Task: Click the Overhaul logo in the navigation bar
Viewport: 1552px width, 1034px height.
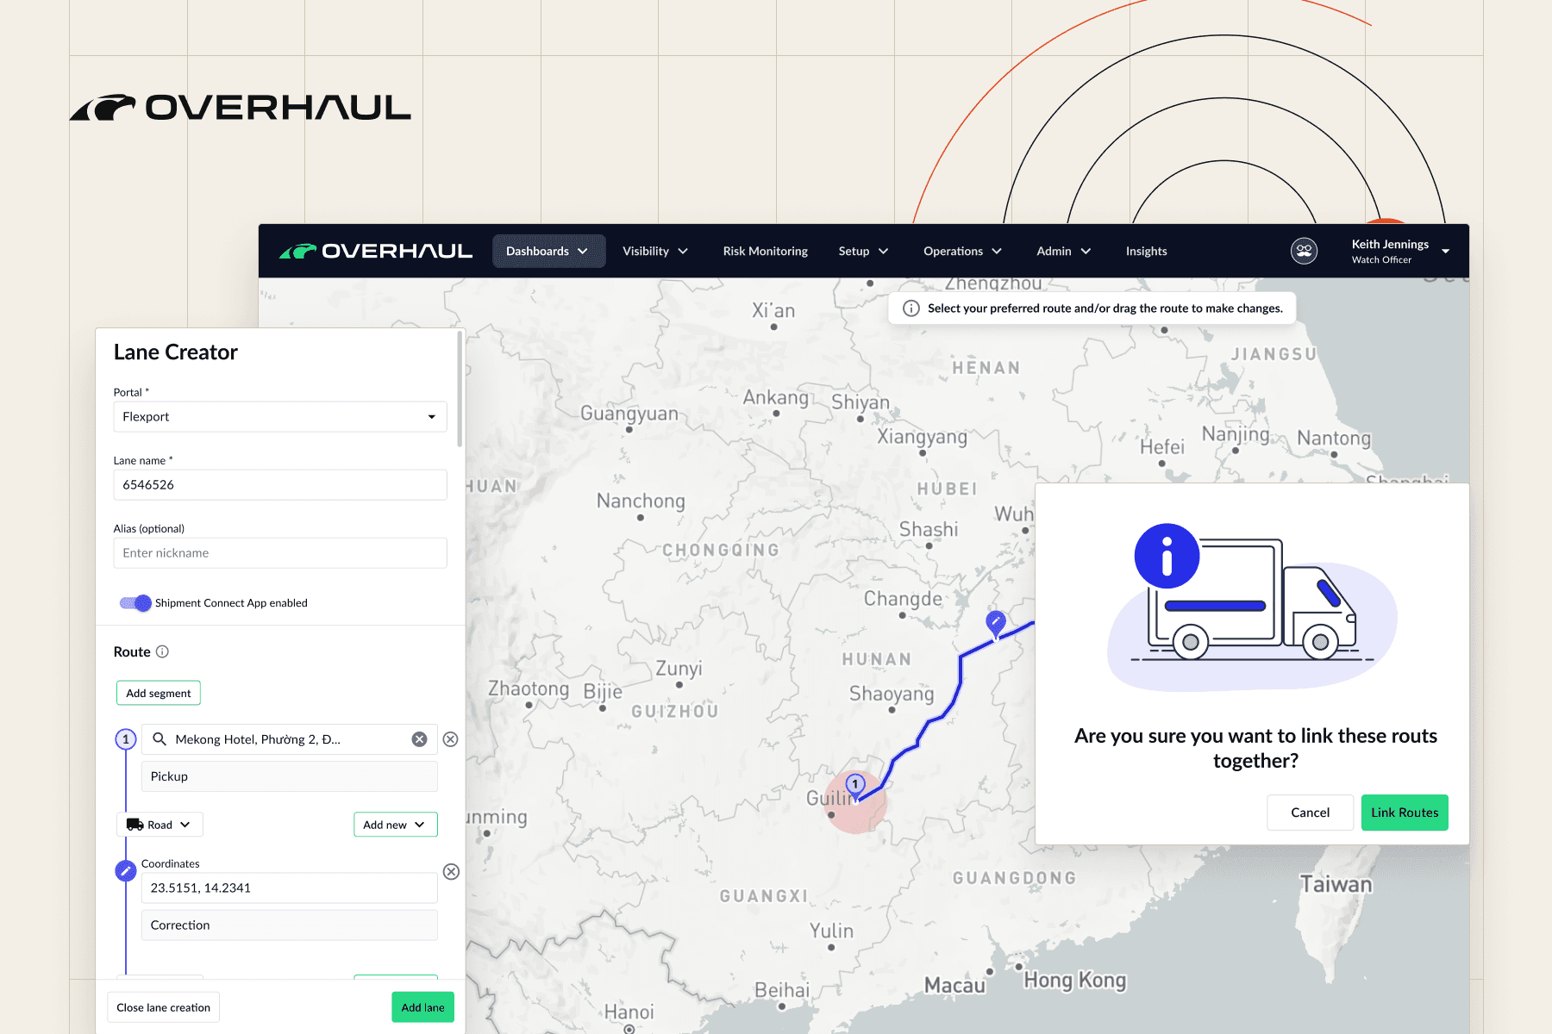Action: click(376, 251)
